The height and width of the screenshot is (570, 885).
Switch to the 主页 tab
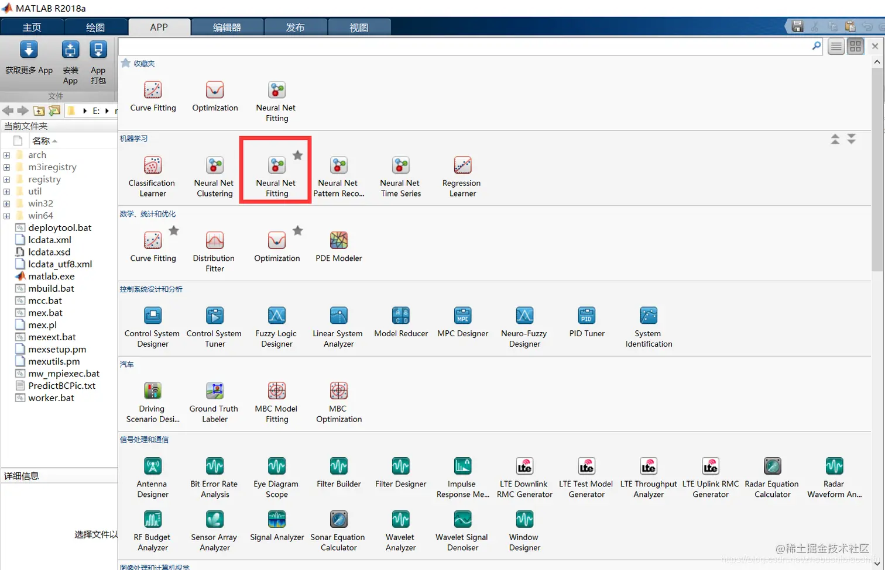point(32,27)
